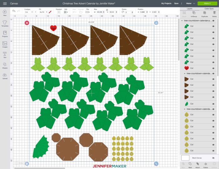Toggle visibility of first tree-countdown-calendar-p group
This screenshot has width=219, height=169.
(x=213, y=21)
